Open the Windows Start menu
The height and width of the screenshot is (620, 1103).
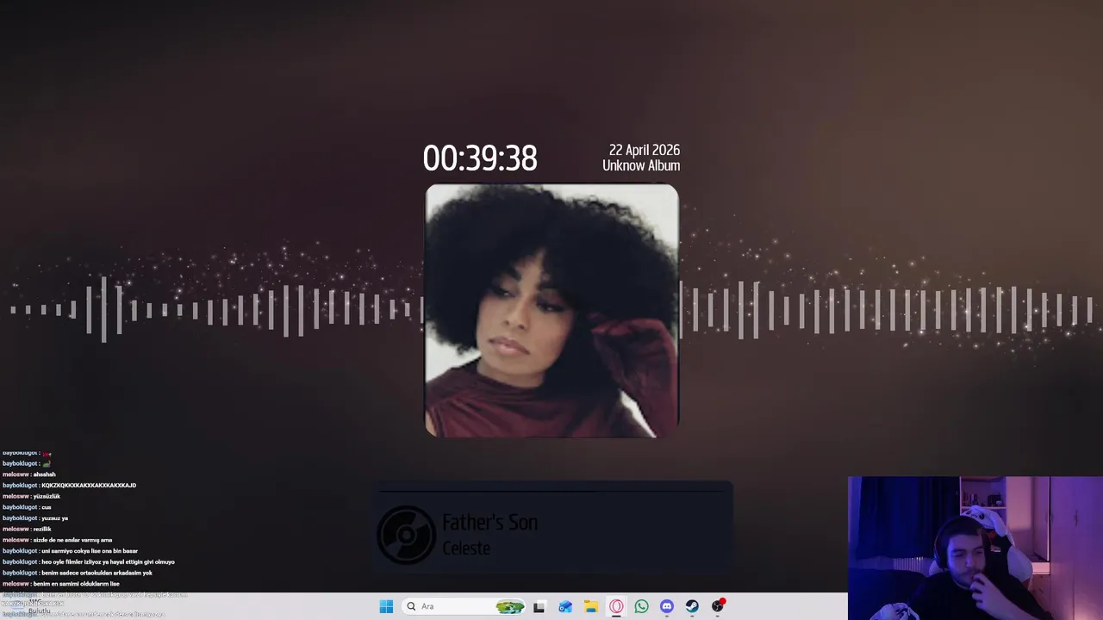pyautogui.click(x=386, y=606)
